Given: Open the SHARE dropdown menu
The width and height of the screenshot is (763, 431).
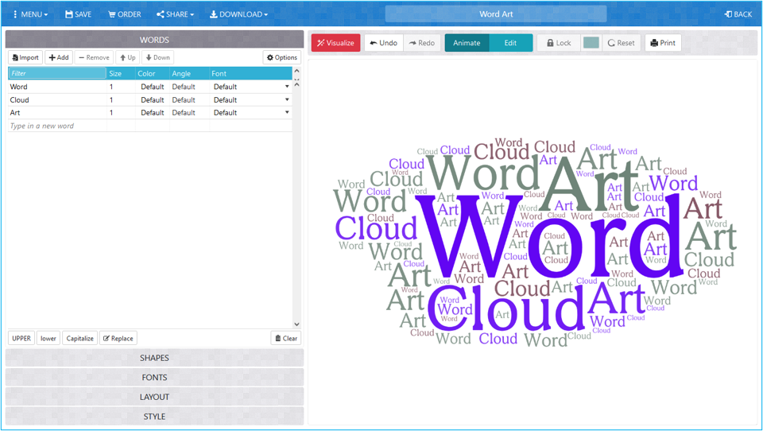Looking at the screenshot, I should coord(175,14).
